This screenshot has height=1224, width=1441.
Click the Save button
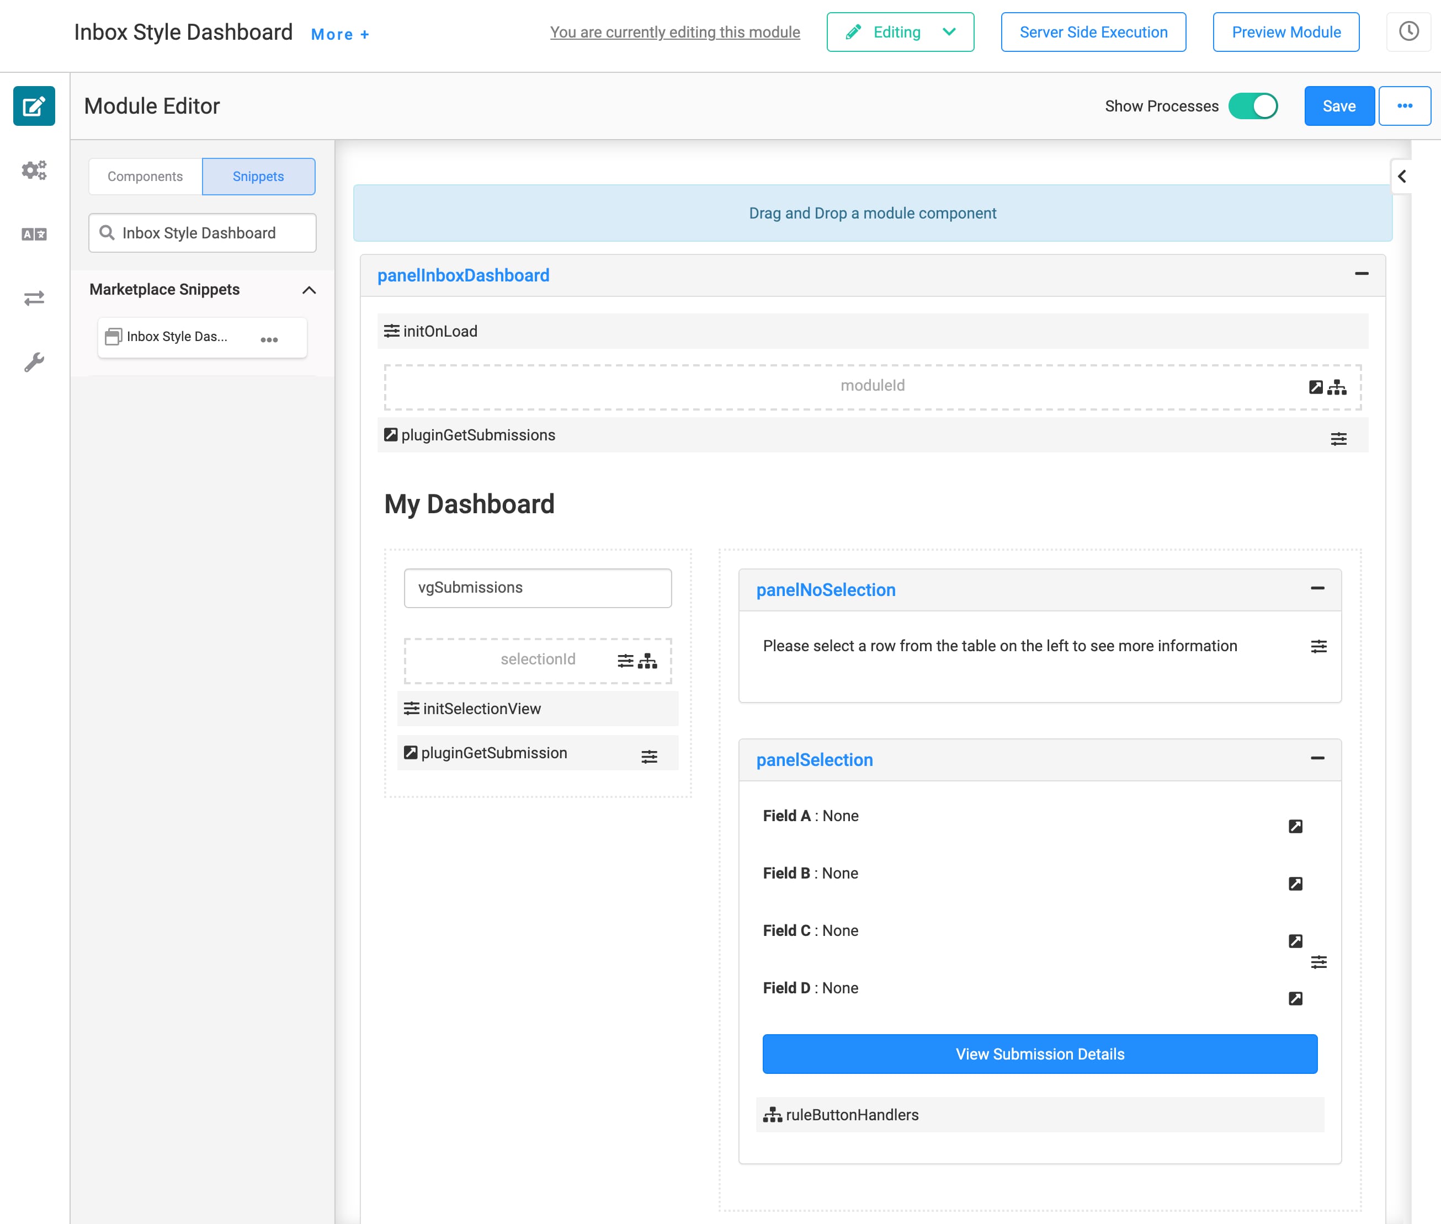pos(1338,106)
